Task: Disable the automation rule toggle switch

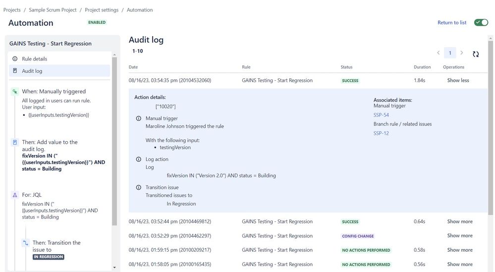Action: pos(481,22)
